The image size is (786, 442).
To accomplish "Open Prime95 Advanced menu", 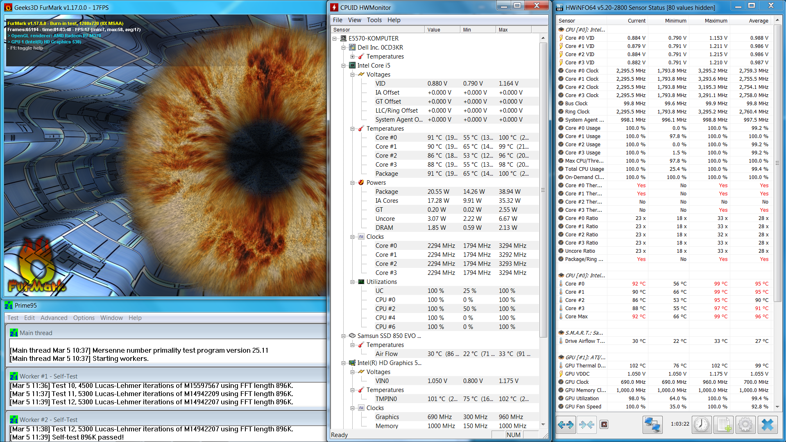I will (54, 318).
